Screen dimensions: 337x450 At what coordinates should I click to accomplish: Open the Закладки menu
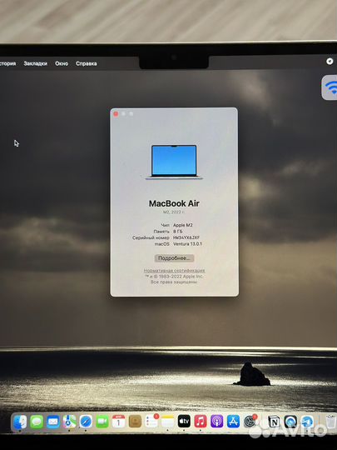(x=35, y=63)
